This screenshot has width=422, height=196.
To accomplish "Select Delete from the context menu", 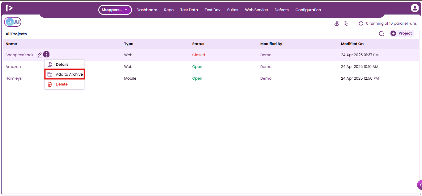I will 64,84.
